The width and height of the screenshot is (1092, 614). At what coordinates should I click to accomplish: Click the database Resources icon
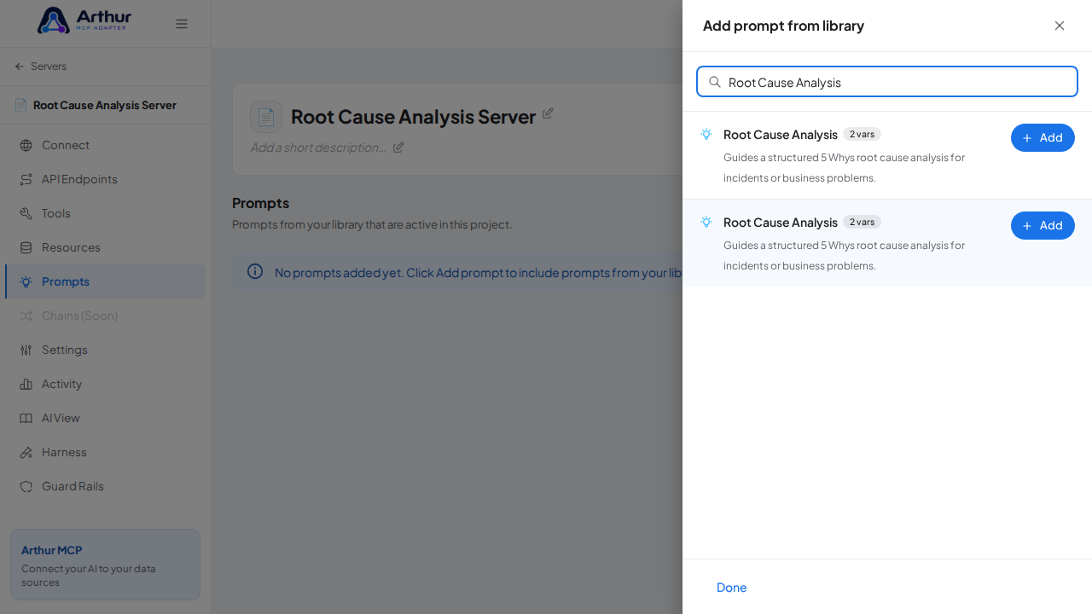pyautogui.click(x=26, y=247)
